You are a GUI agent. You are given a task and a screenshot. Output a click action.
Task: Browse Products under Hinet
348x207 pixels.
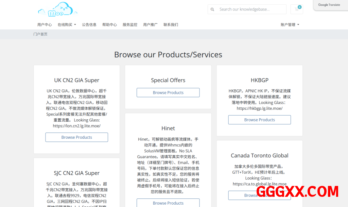pos(168,203)
